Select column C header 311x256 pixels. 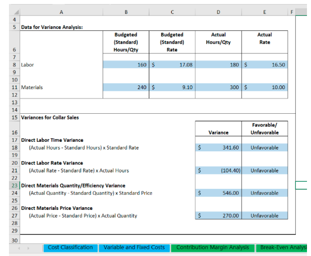click(172, 12)
